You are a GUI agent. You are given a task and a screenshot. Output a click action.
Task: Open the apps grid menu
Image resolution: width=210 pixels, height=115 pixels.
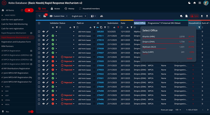coord(200,3)
